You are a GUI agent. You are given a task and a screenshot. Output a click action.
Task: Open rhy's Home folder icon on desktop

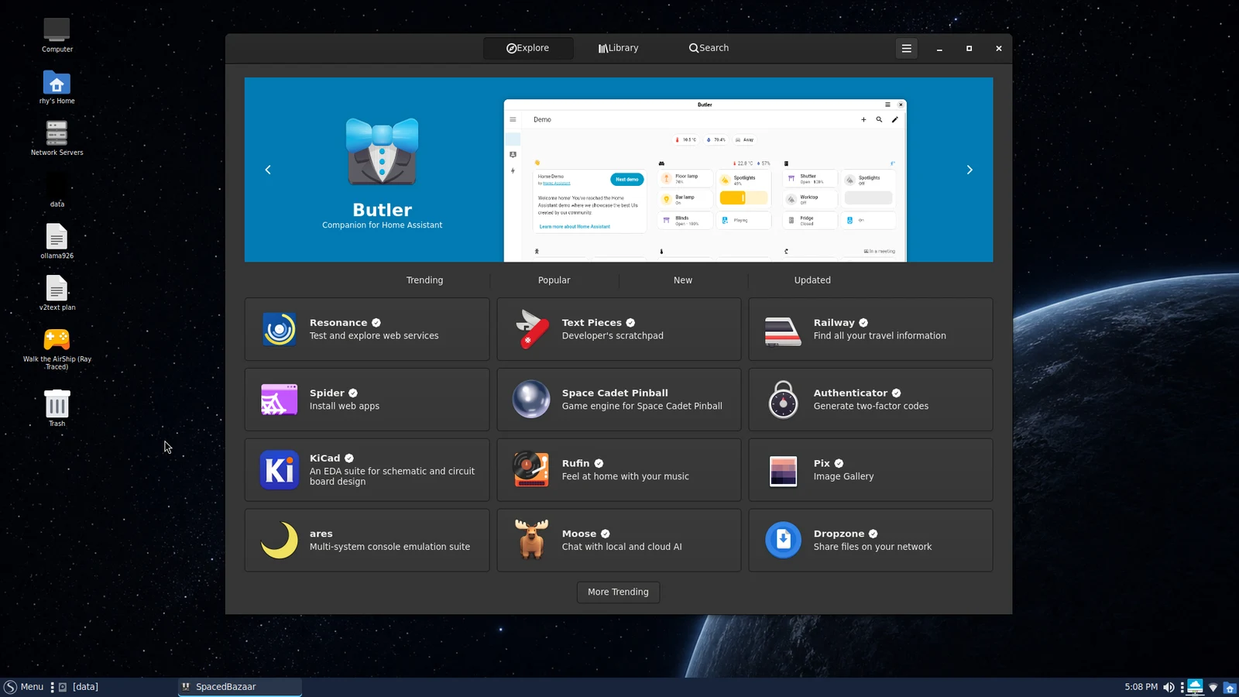(x=57, y=81)
